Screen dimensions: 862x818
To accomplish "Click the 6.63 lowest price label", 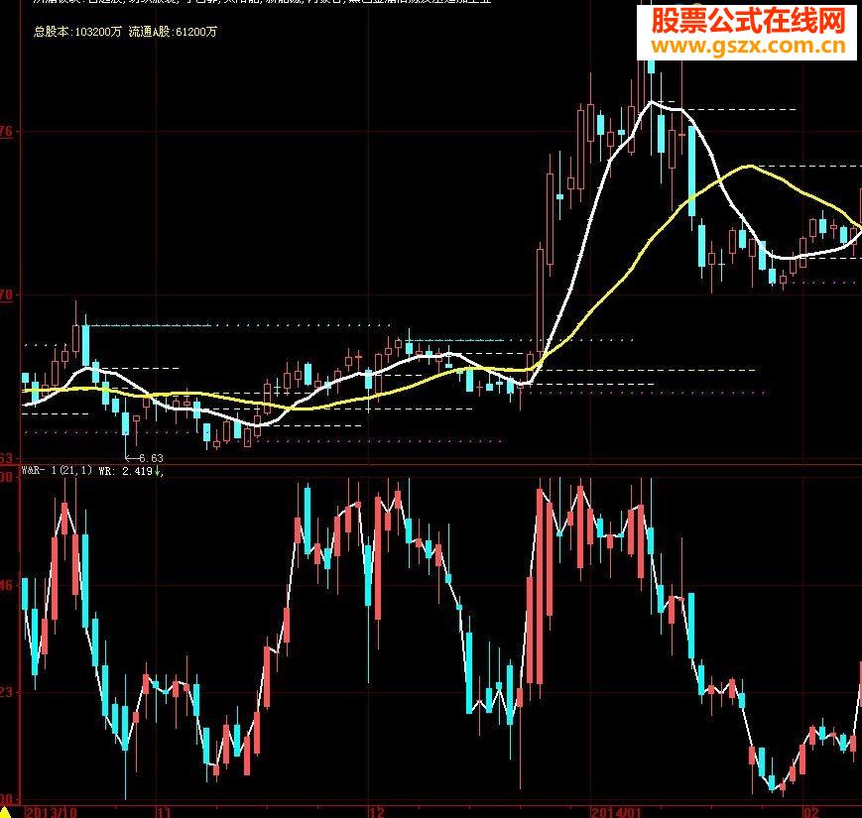I will click(151, 458).
